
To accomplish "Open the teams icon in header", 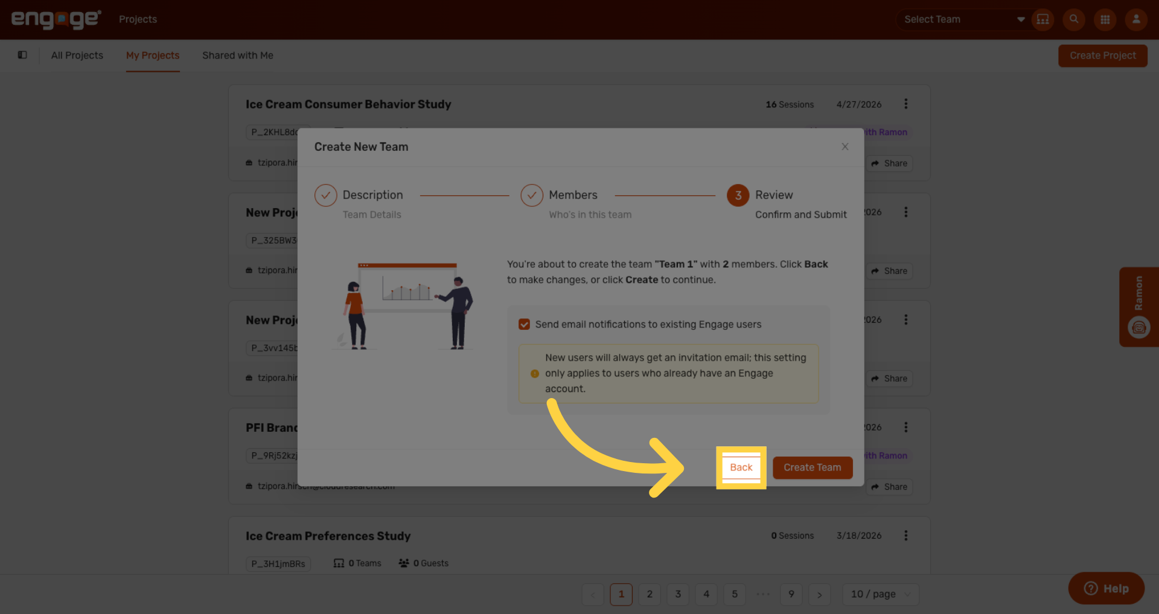I will pos(1042,19).
